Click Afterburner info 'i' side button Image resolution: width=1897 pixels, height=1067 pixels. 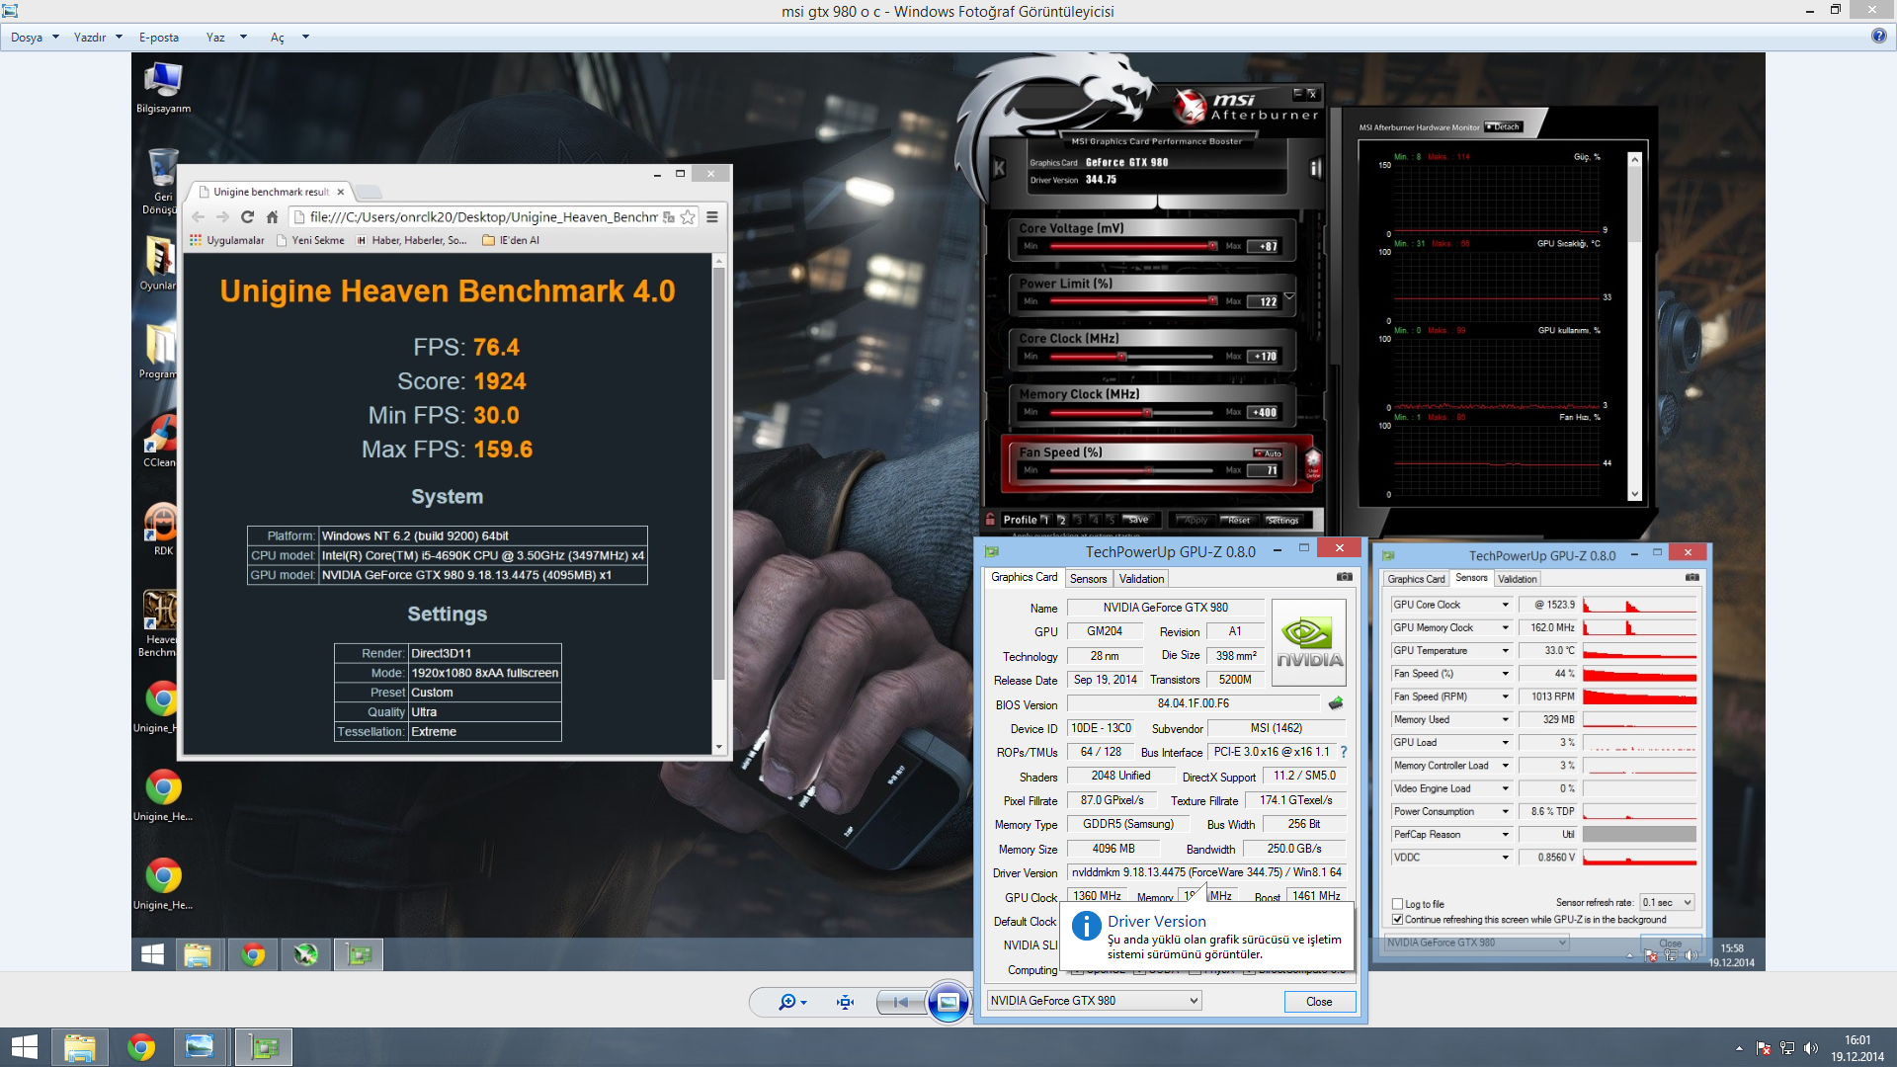1315,168
